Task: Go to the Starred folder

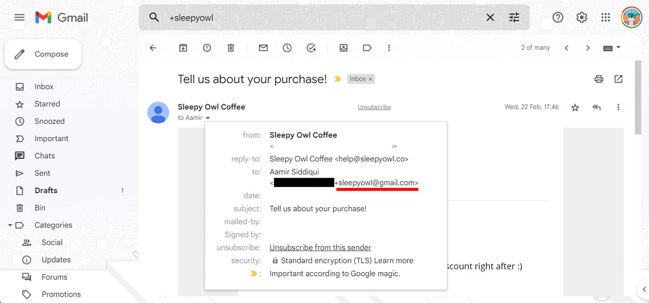Action: click(x=47, y=104)
